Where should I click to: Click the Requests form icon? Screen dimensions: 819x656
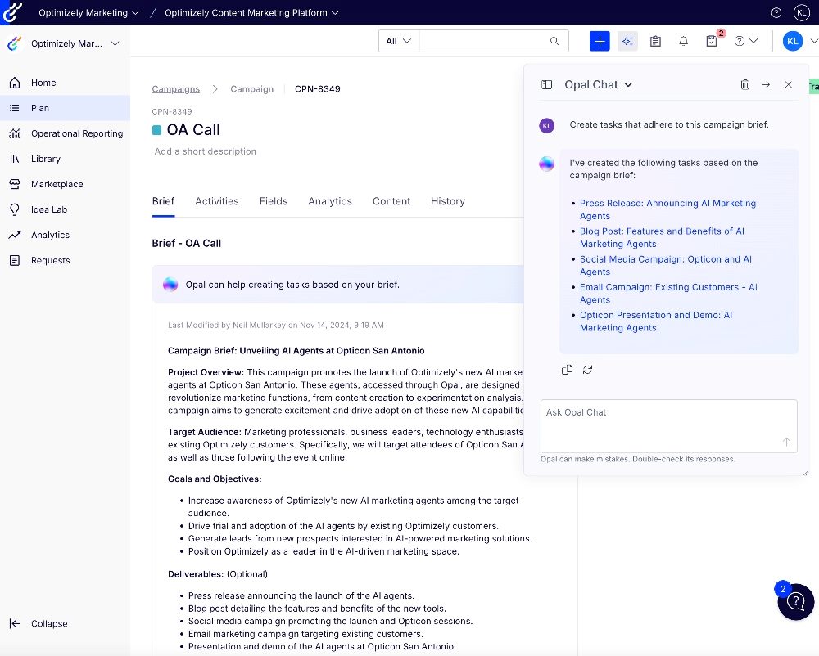15,260
